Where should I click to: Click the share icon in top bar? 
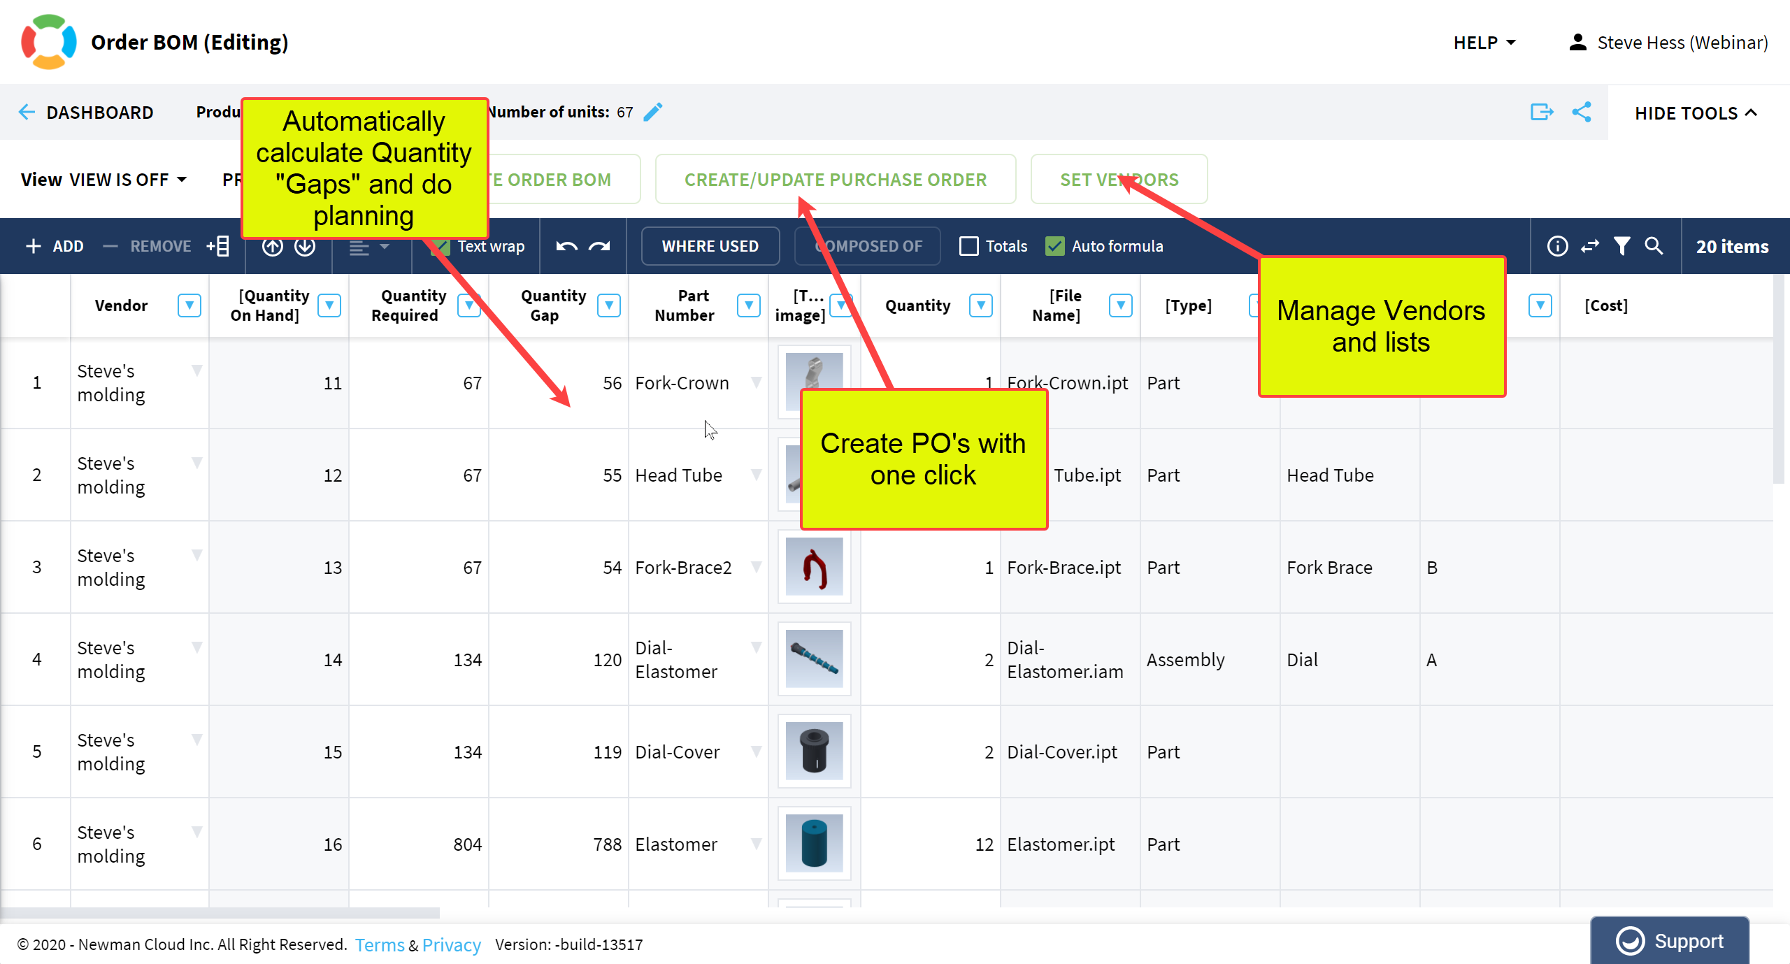[1582, 112]
